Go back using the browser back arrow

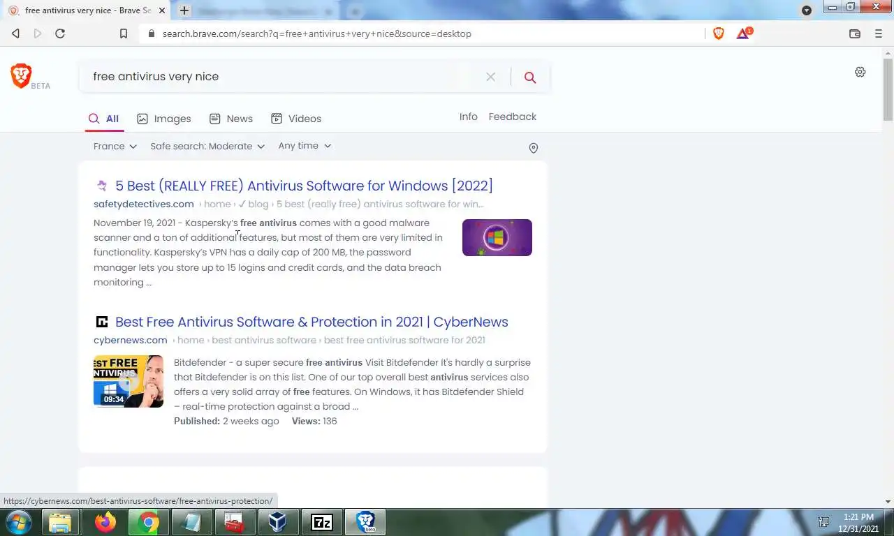coord(15,33)
